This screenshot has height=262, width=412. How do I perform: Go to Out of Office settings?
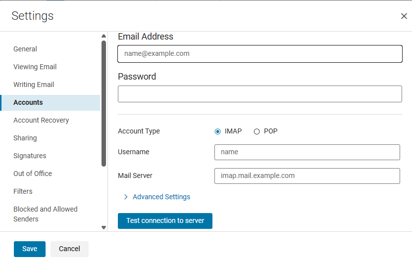pyautogui.click(x=33, y=174)
